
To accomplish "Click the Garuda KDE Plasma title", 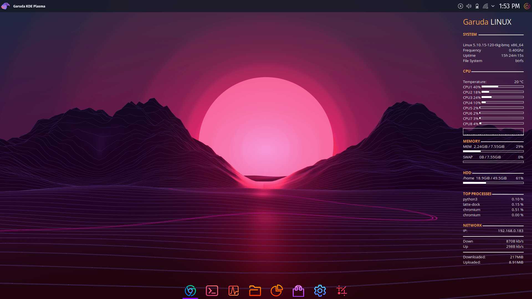I will [29, 6].
